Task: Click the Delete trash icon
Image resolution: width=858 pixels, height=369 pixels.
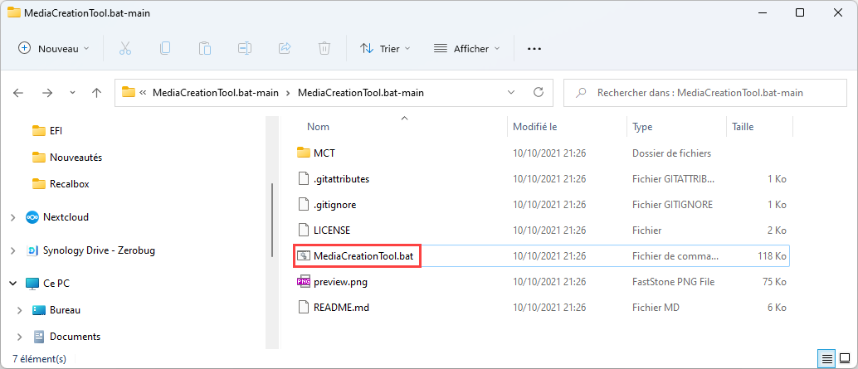Action: (324, 48)
